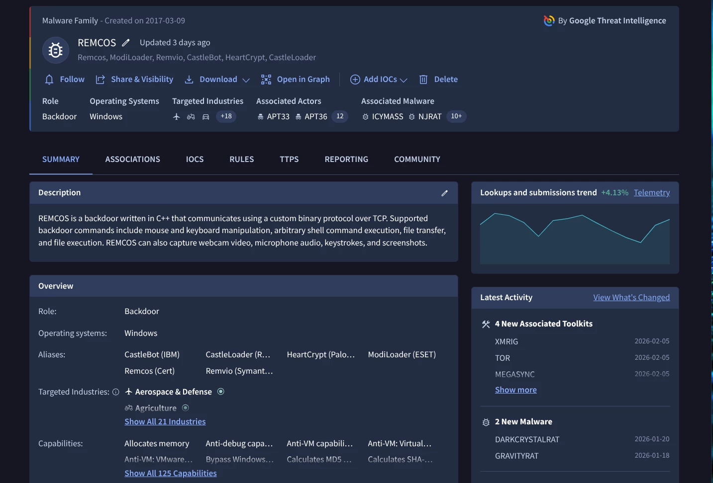Screen dimensions: 713x483
Task: Toggle the Agriculture radio indicator
Action: 186,408
